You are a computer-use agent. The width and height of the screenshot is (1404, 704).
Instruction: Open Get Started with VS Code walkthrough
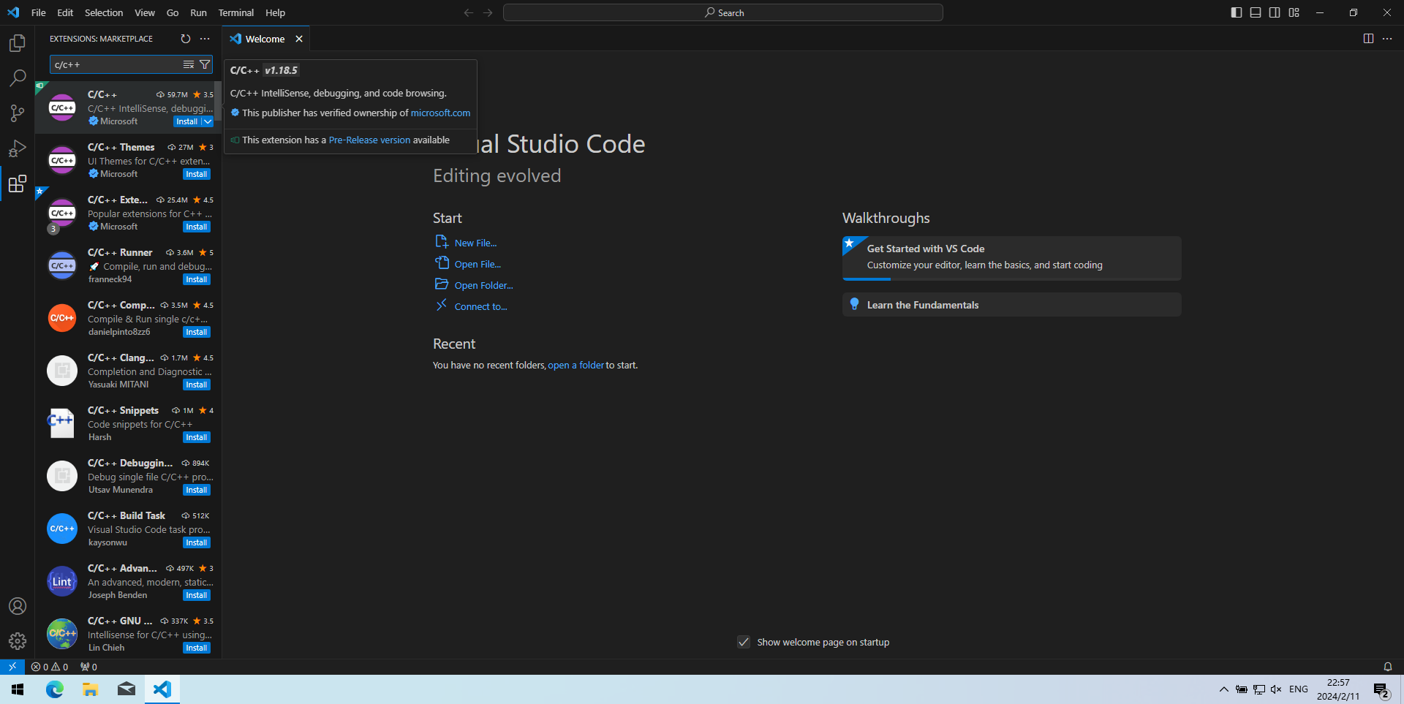point(1011,257)
